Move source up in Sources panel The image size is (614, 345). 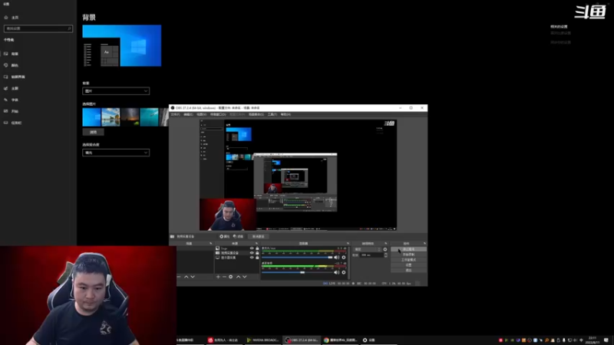click(238, 277)
